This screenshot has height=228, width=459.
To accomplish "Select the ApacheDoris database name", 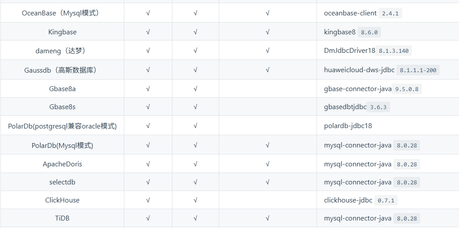I will pos(62,164).
